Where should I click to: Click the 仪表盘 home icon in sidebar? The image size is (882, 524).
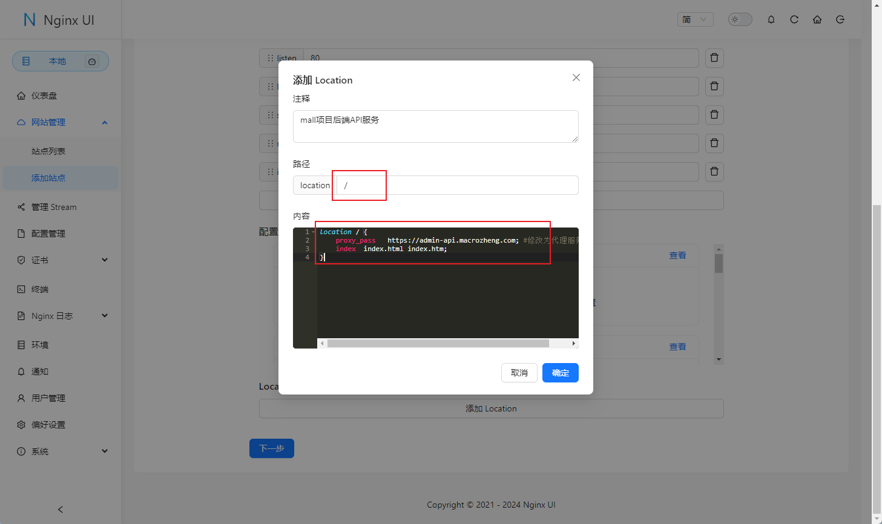[x=21, y=96]
